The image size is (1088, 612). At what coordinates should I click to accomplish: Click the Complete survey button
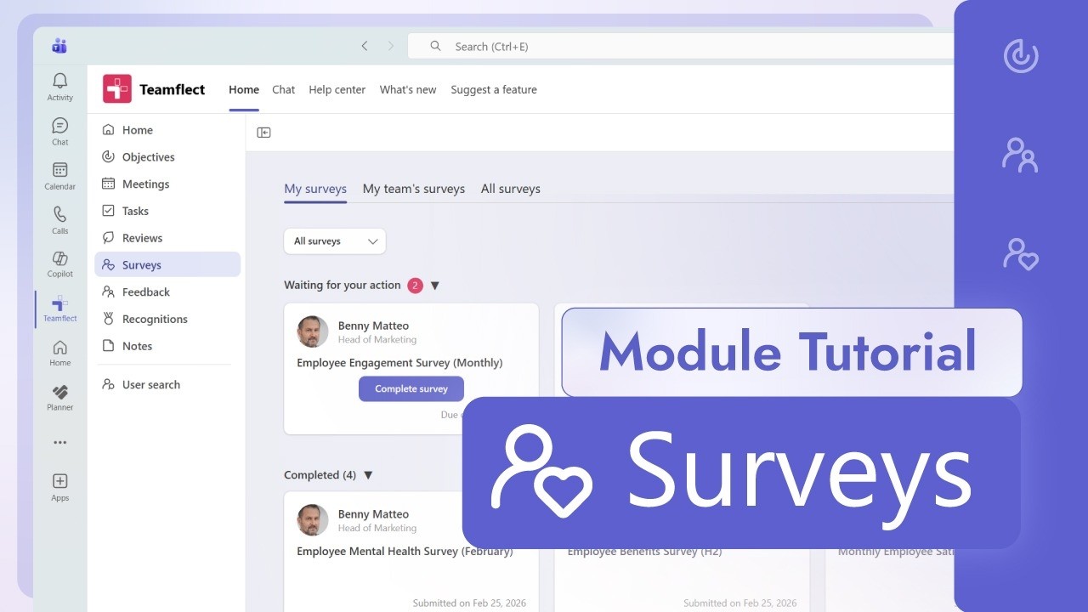[411, 388]
